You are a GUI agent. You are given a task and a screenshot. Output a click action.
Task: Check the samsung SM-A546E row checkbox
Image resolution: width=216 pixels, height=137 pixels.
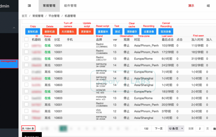click(26, 72)
